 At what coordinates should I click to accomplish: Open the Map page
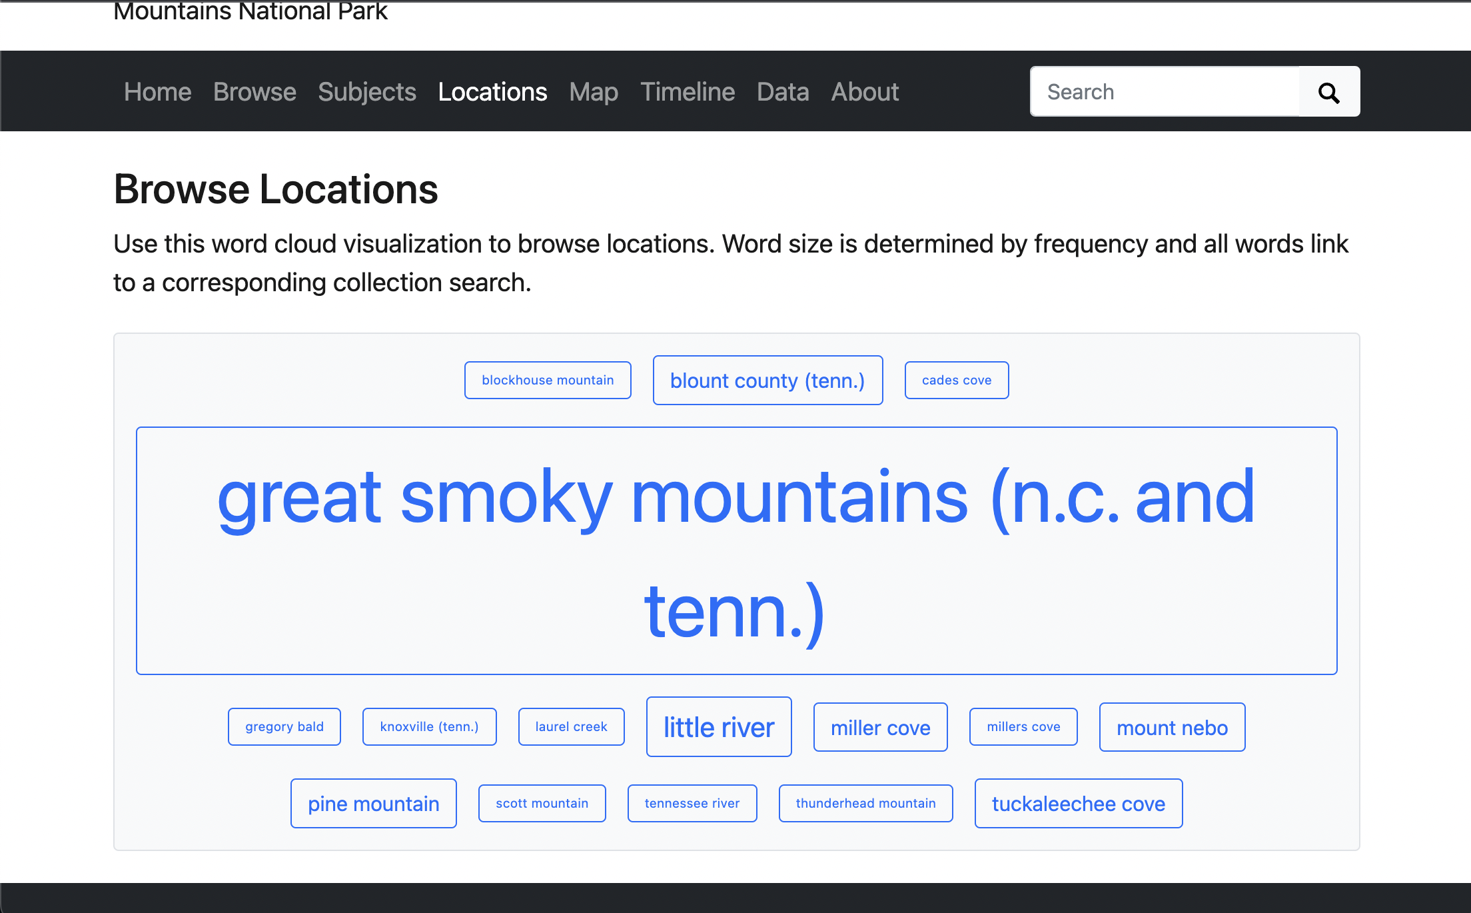(594, 92)
